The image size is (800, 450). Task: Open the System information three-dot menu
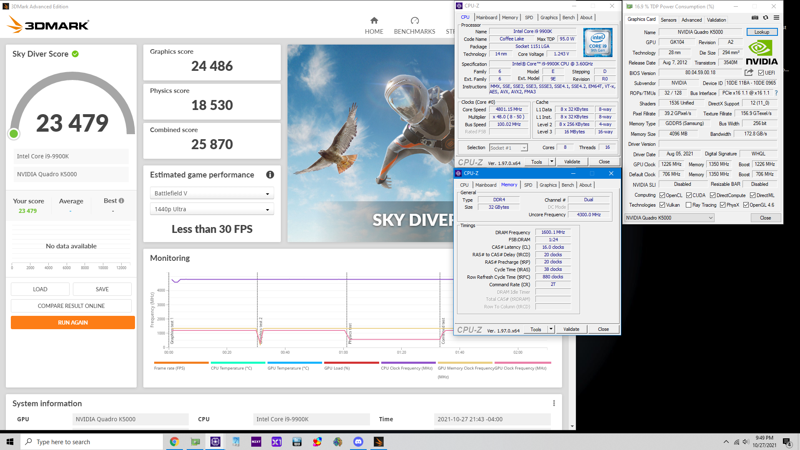(554, 403)
